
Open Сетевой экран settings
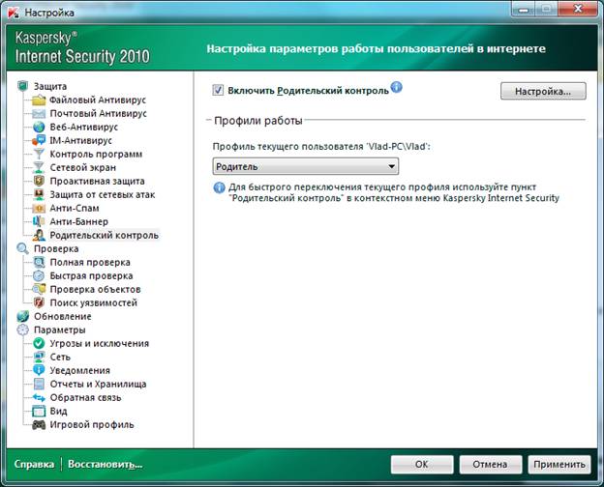[83, 168]
